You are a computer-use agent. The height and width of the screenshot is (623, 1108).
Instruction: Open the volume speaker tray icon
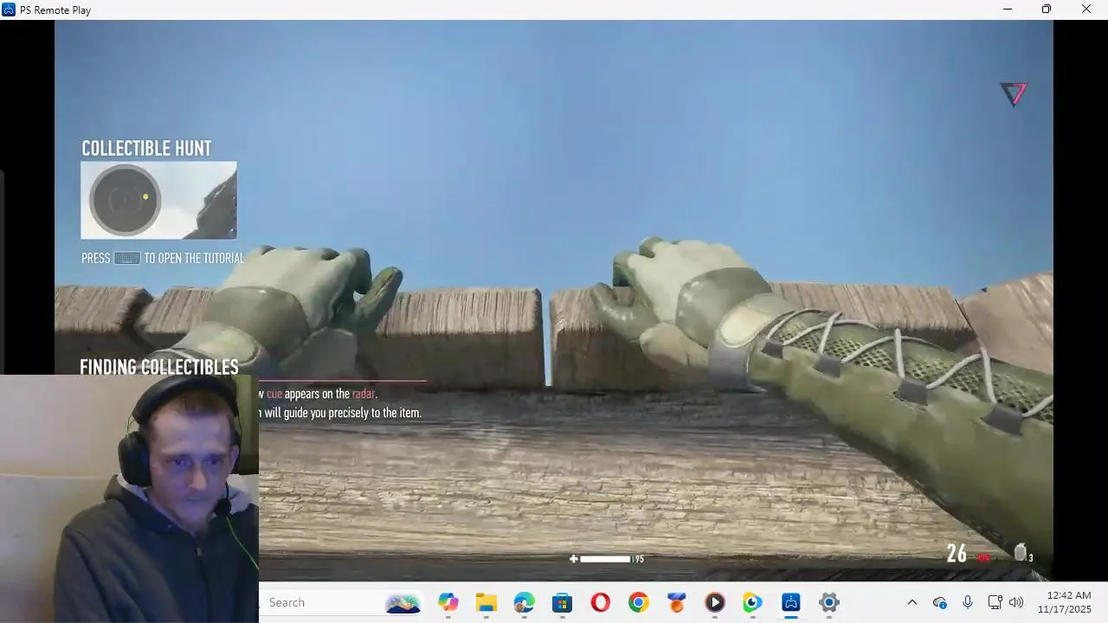[x=1016, y=602]
